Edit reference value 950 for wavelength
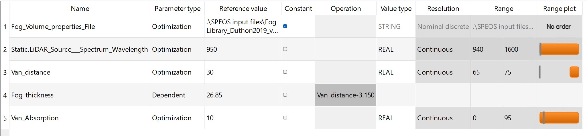The width and height of the screenshot is (587, 136). tap(243, 49)
